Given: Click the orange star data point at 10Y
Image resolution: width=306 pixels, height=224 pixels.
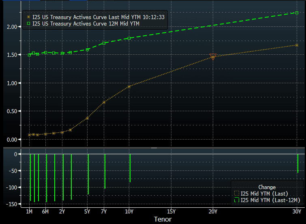Looking at the screenshot, I should 129,86.
